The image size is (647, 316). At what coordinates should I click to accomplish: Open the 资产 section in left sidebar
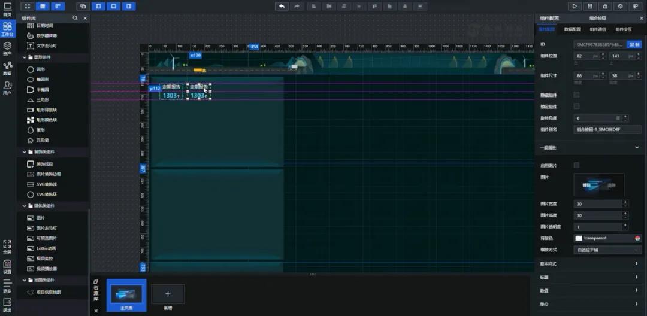7,48
